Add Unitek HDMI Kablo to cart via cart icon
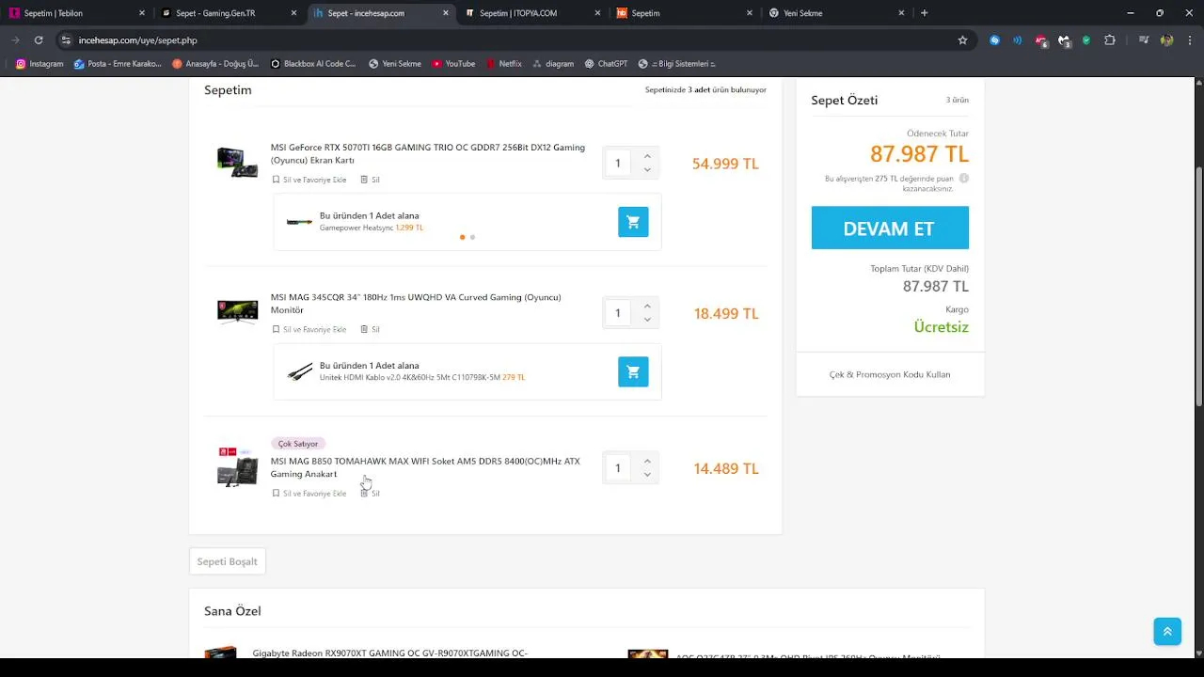Image resolution: width=1204 pixels, height=677 pixels. coord(633,371)
